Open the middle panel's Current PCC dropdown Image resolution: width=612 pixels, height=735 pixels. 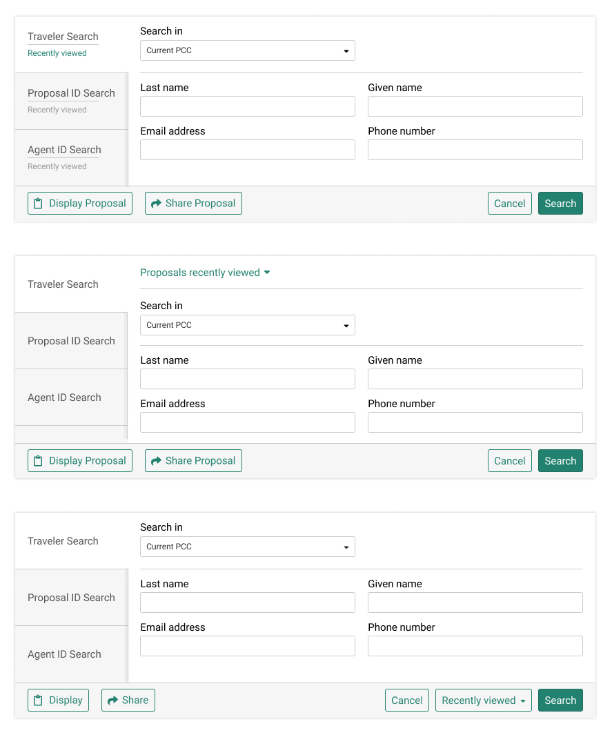tap(248, 325)
